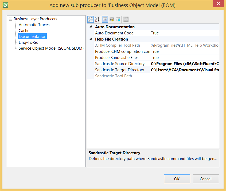The width and height of the screenshot is (226, 191).
Task: Select the Cache producer
Action: [x=24, y=31]
